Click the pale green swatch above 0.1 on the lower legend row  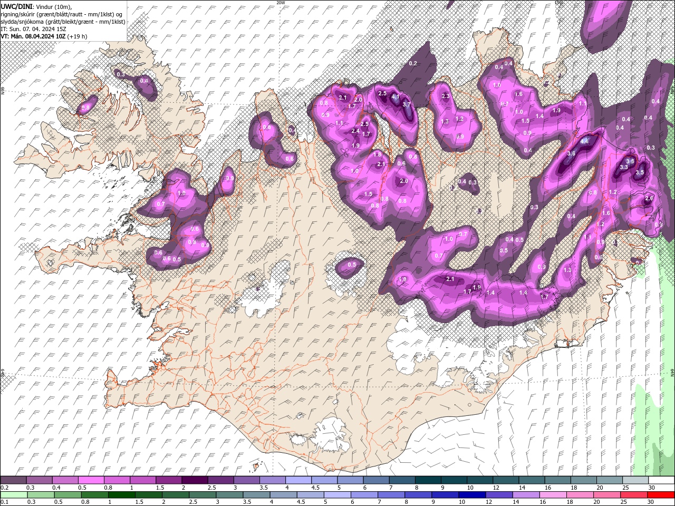(x=13, y=495)
